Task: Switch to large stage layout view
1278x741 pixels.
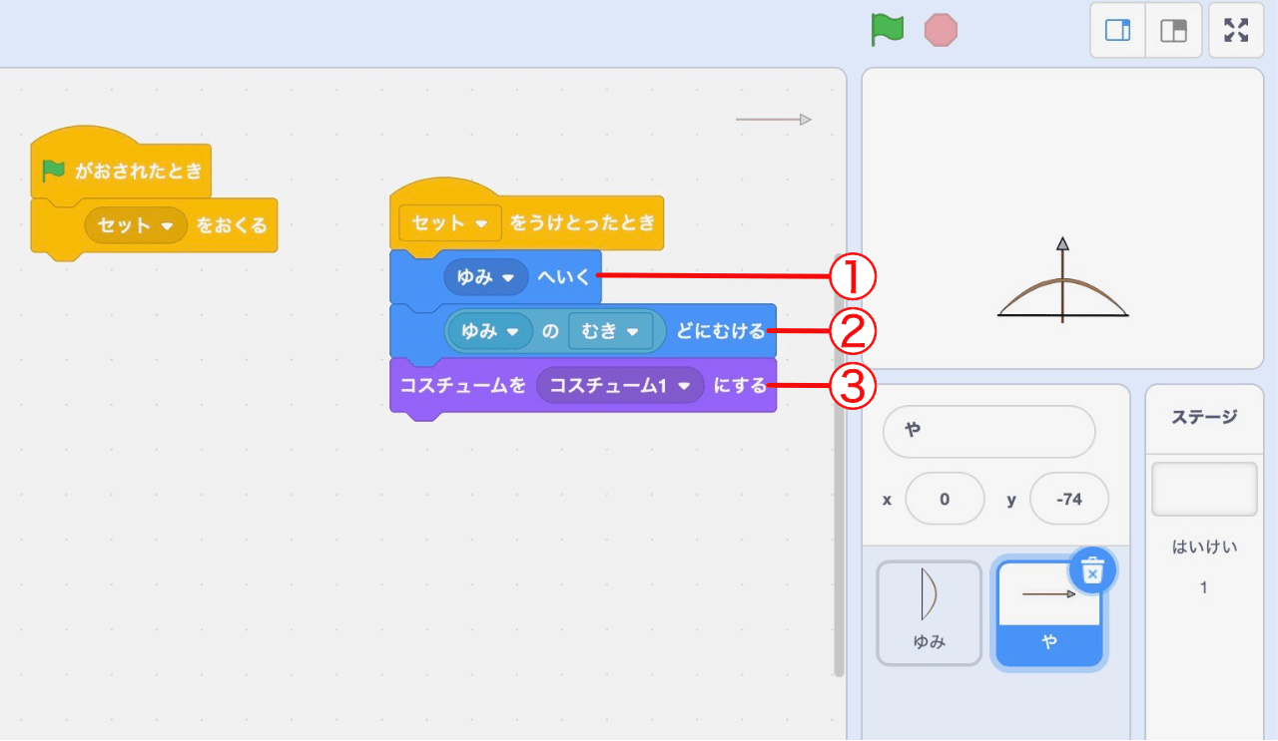Action: click(x=1173, y=30)
